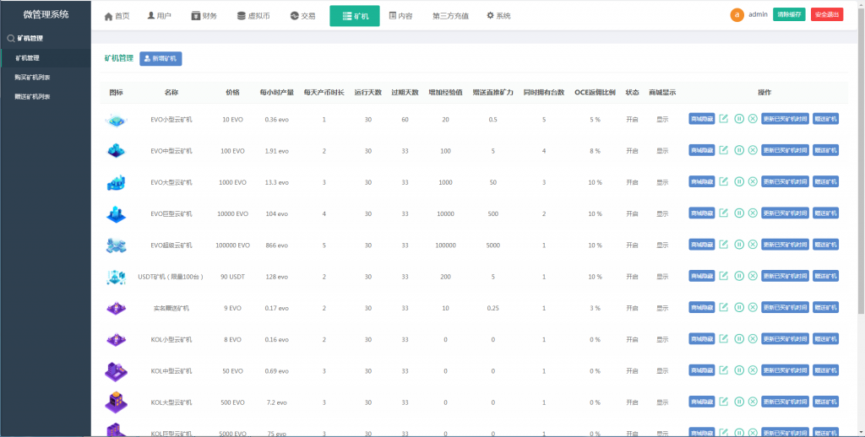The image size is (865, 437).
Task: Click 更新已买矿机时间 for EVO中型云矿机
Action: 785,150
